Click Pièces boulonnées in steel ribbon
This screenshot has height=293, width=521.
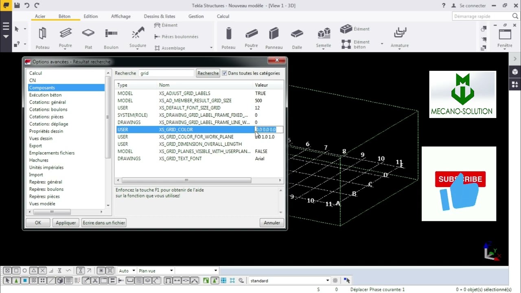coord(177,37)
